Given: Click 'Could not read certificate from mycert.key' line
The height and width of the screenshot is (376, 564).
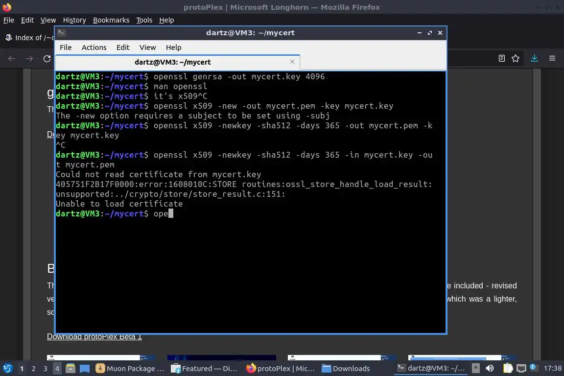Looking at the screenshot, I should click(x=158, y=174).
